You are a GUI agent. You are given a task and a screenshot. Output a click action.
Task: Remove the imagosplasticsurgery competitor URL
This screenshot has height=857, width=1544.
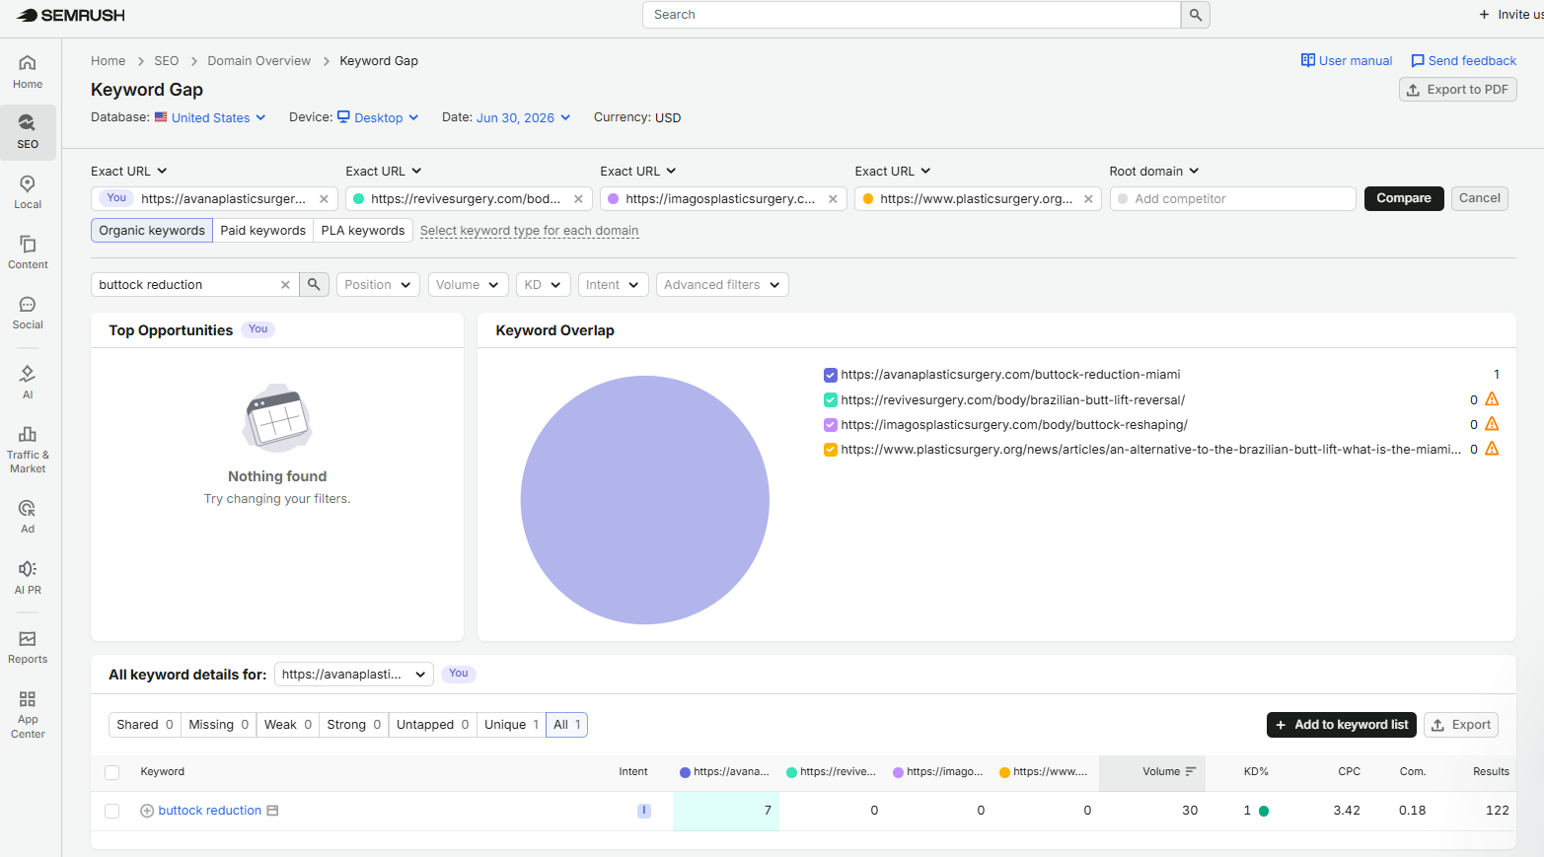[x=833, y=199]
